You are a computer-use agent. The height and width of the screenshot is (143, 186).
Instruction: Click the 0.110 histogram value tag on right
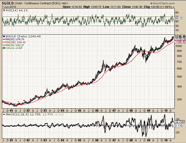point(179,126)
